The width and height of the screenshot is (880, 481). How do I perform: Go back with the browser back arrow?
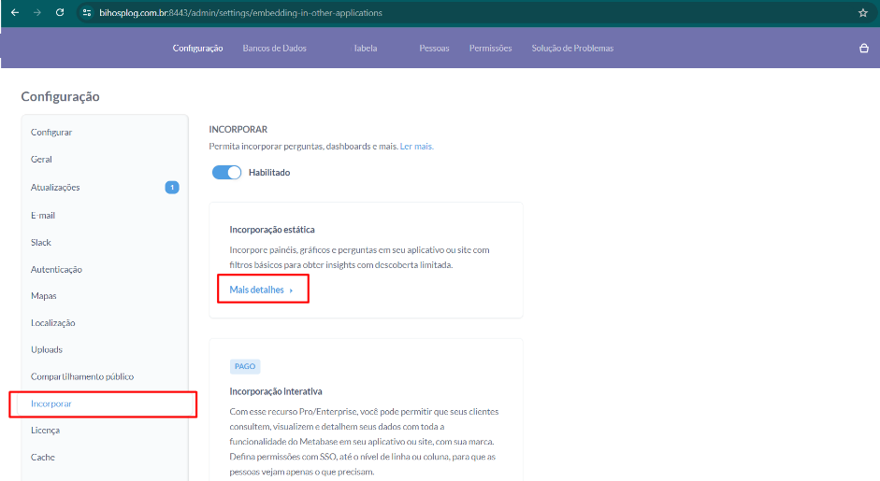[x=15, y=12]
